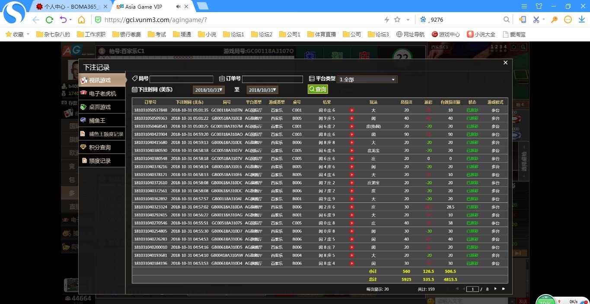
Task: Click order number 181031040184196
Action: click(x=150, y=263)
